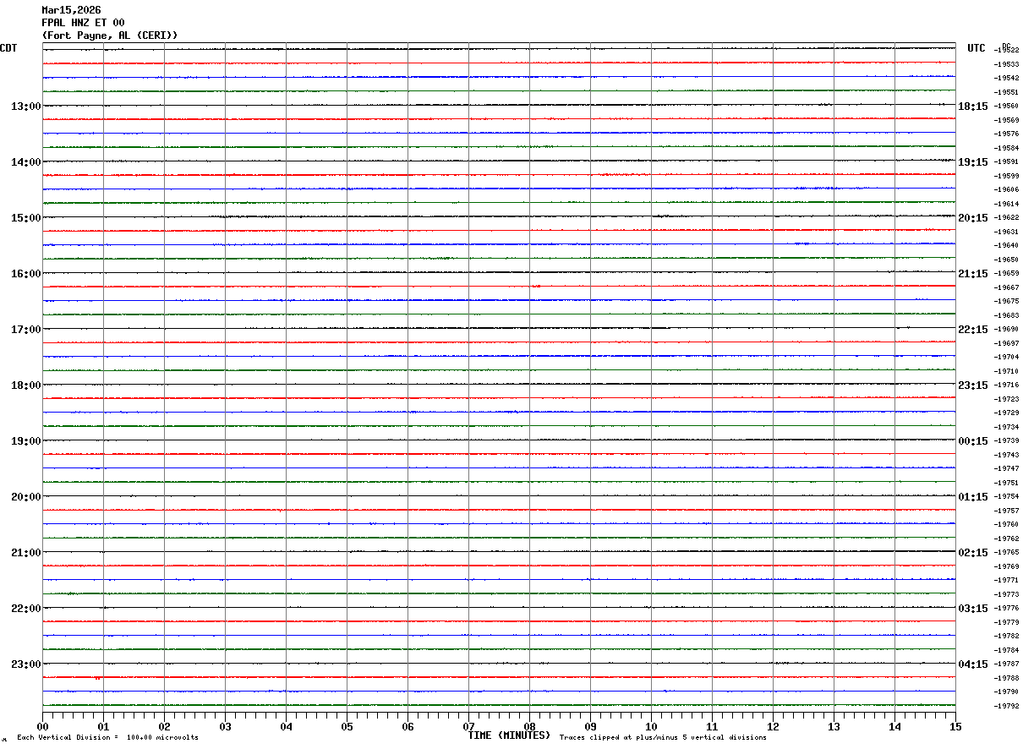Click the 10 minute tick label

coord(651,726)
